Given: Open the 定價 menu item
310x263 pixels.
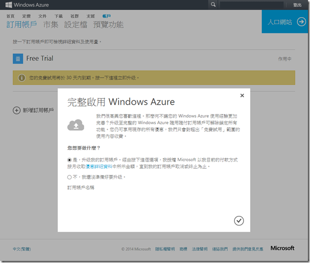Looking at the screenshot, I should point(26,16).
